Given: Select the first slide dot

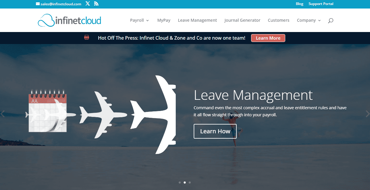Looking at the screenshot, I should 180,182.
